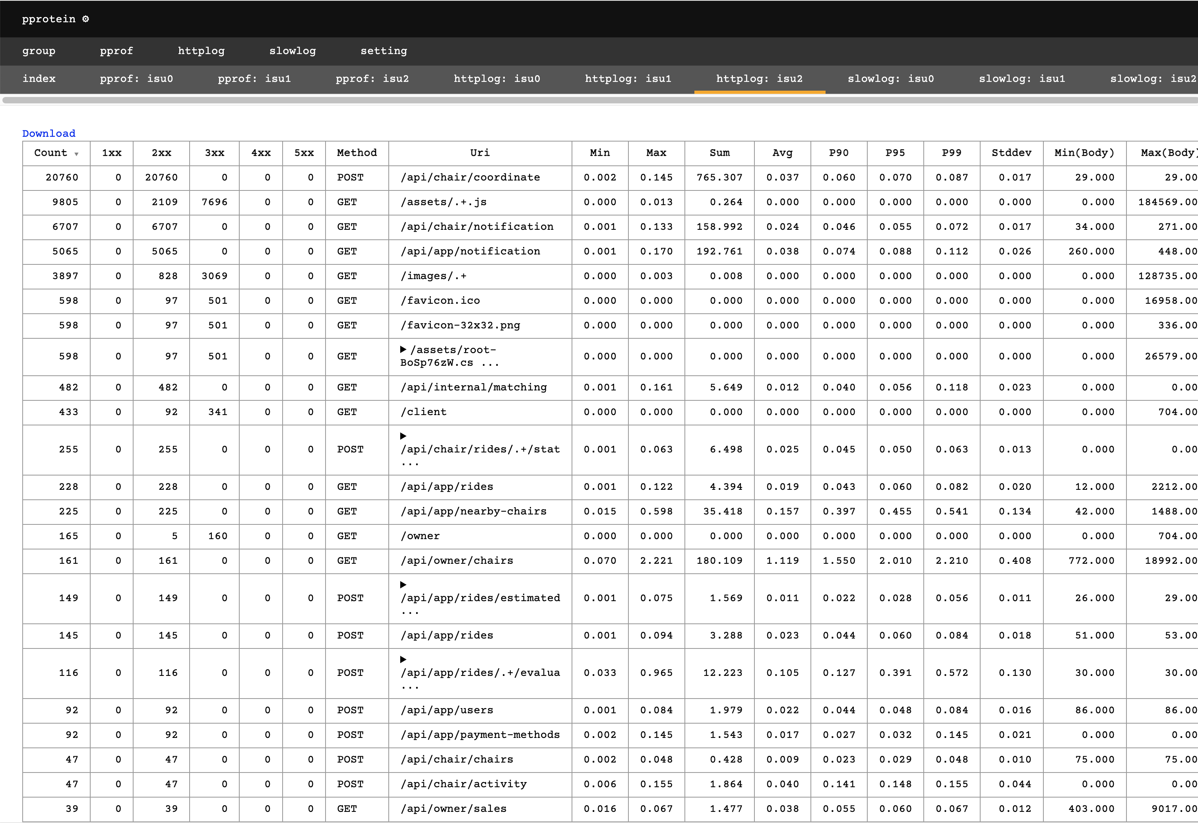1198x823 pixels.
Task: Click the /api/app/payment-methods URI cell
Action: 480,736
